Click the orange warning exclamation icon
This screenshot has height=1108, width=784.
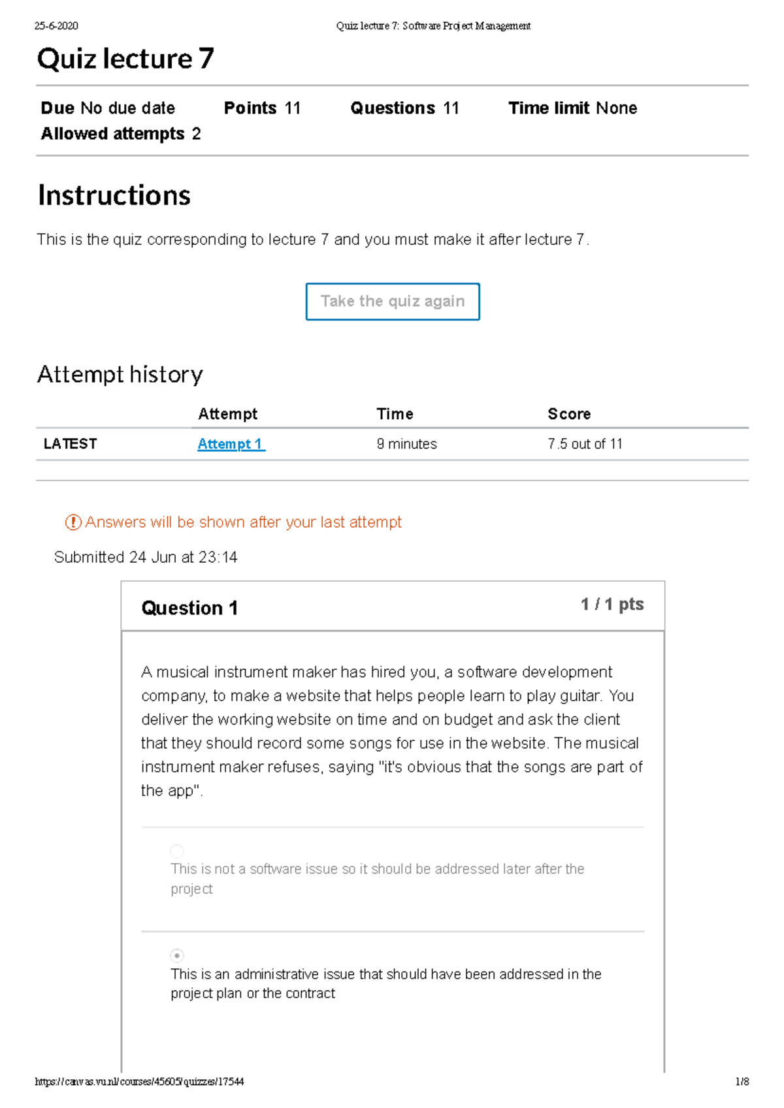point(73,522)
